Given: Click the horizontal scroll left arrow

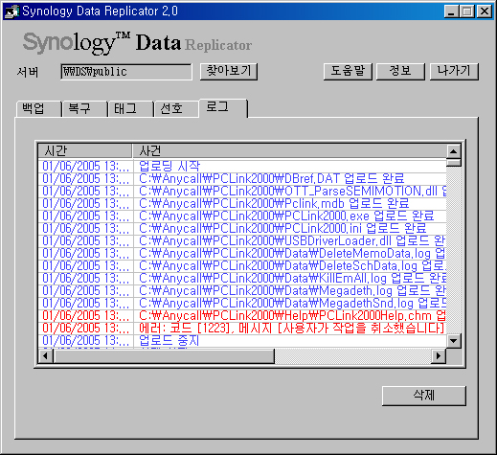Looking at the screenshot, I should click(x=45, y=355).
